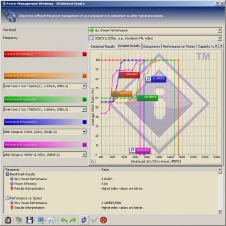
Task: Open the Components tab
Action: pyautogui.click(x=152, y=46)
